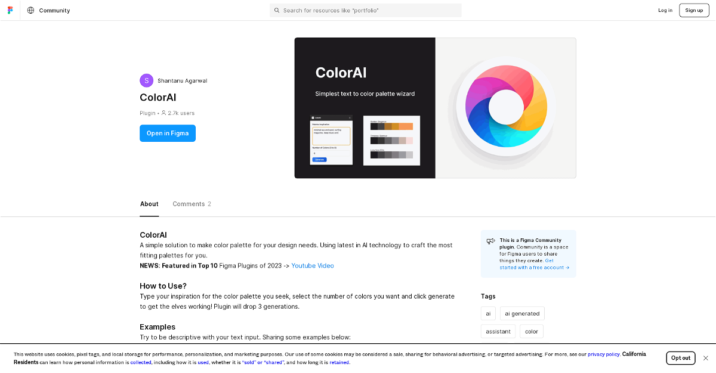Viewport: 716px width, 373px height.
Task: Dismiss the cookie banner with X
Action: [x=705, y=358]
